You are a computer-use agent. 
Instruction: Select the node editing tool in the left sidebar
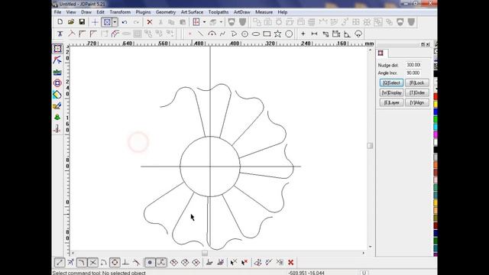57,60
